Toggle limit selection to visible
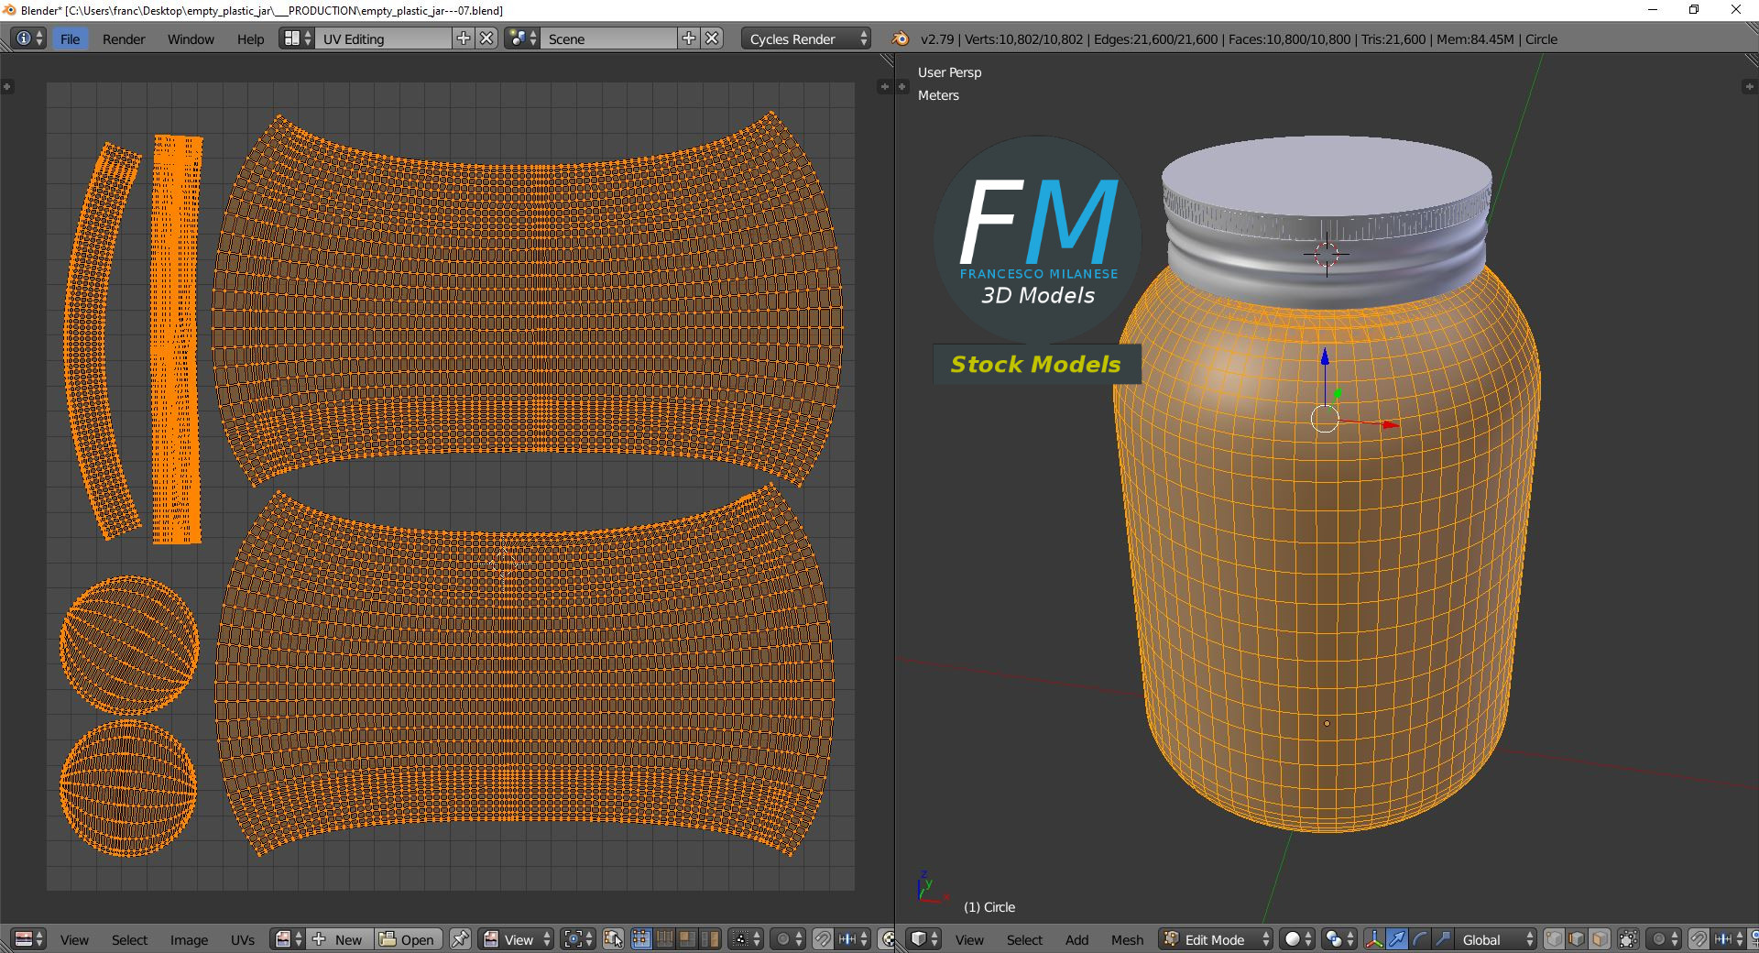This screenshot has width=1759, height=953. pyautogui.click(x=1628, y=939)
